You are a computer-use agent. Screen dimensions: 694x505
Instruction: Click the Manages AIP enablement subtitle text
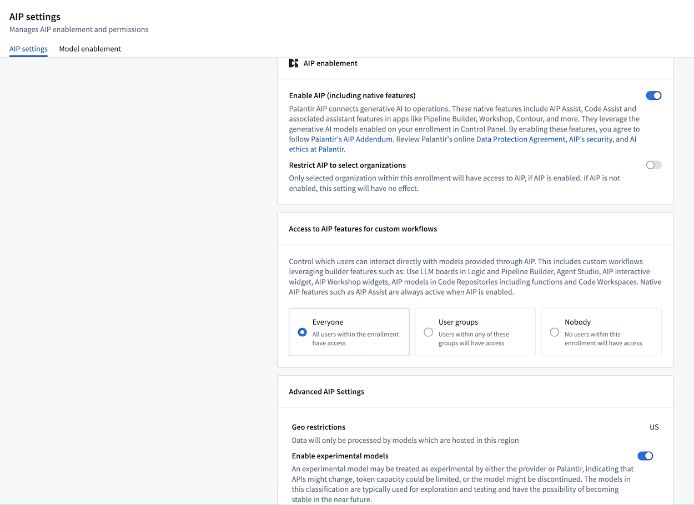tap(79, 29)
